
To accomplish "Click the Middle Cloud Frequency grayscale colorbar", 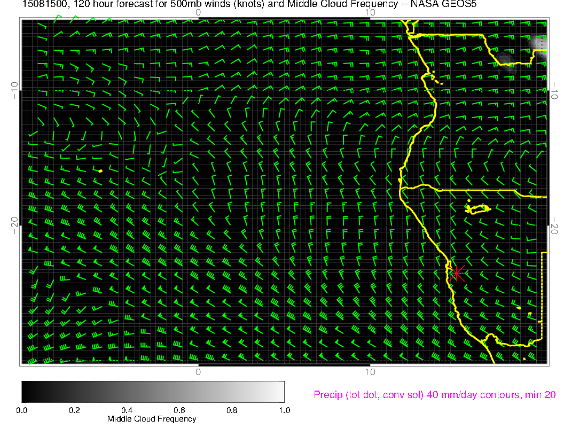I will [x=153, y=392].
